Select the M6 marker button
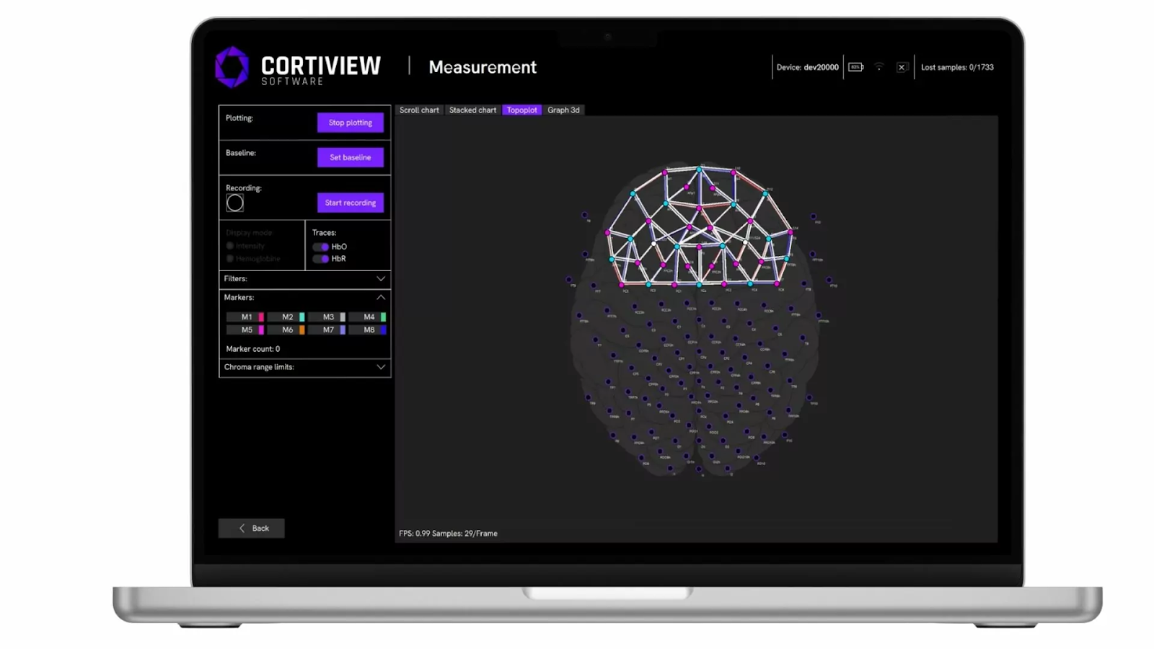Viewport: 1154px width, 649px height. (286, 330)
